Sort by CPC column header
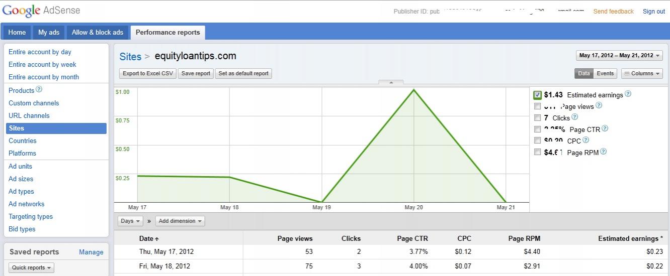Image resolution: width=670 pixels, height=276 pixels. [464, 238]
